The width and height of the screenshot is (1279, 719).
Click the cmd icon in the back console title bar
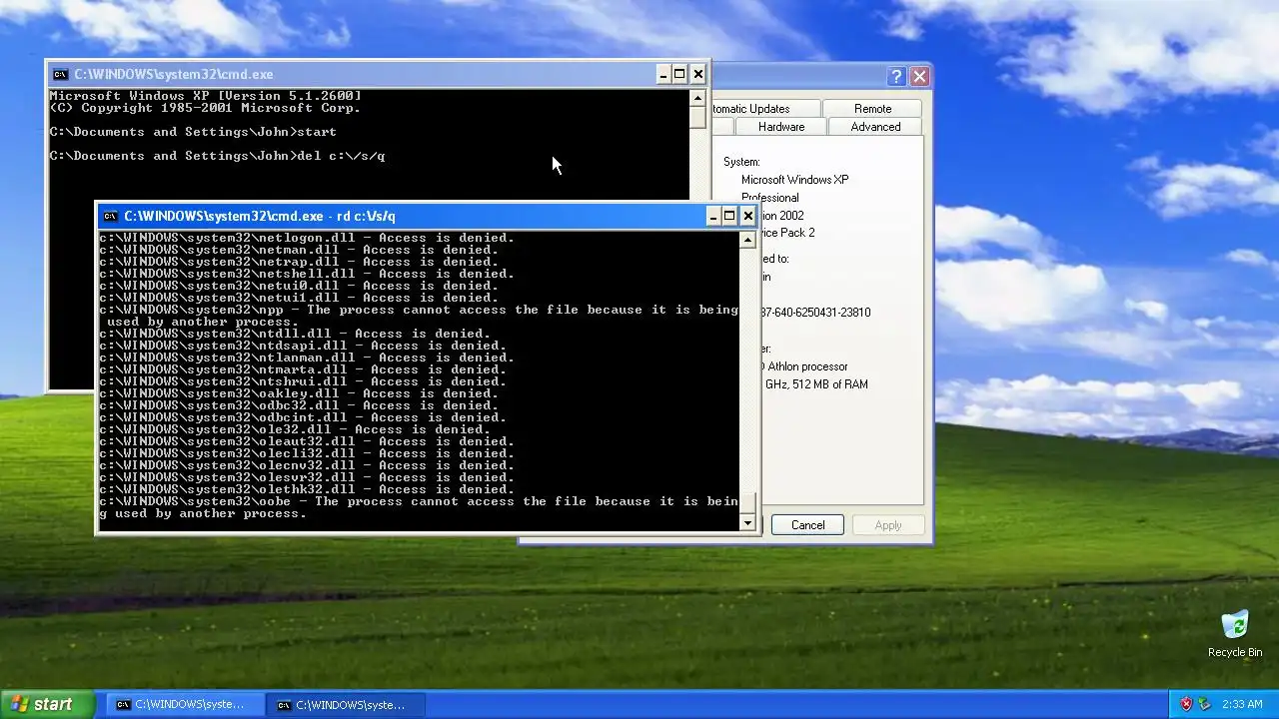pyautogui.click(x=60, y=74)
